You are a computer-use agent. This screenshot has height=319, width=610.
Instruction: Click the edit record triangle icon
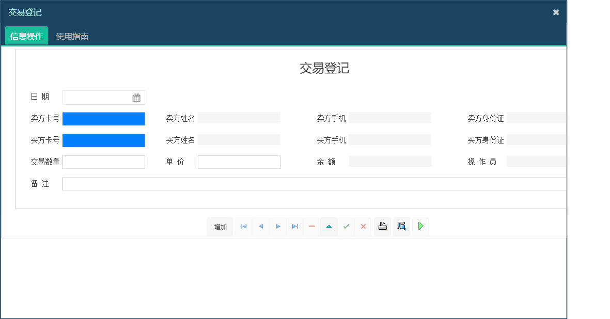(x=329, y=226)
